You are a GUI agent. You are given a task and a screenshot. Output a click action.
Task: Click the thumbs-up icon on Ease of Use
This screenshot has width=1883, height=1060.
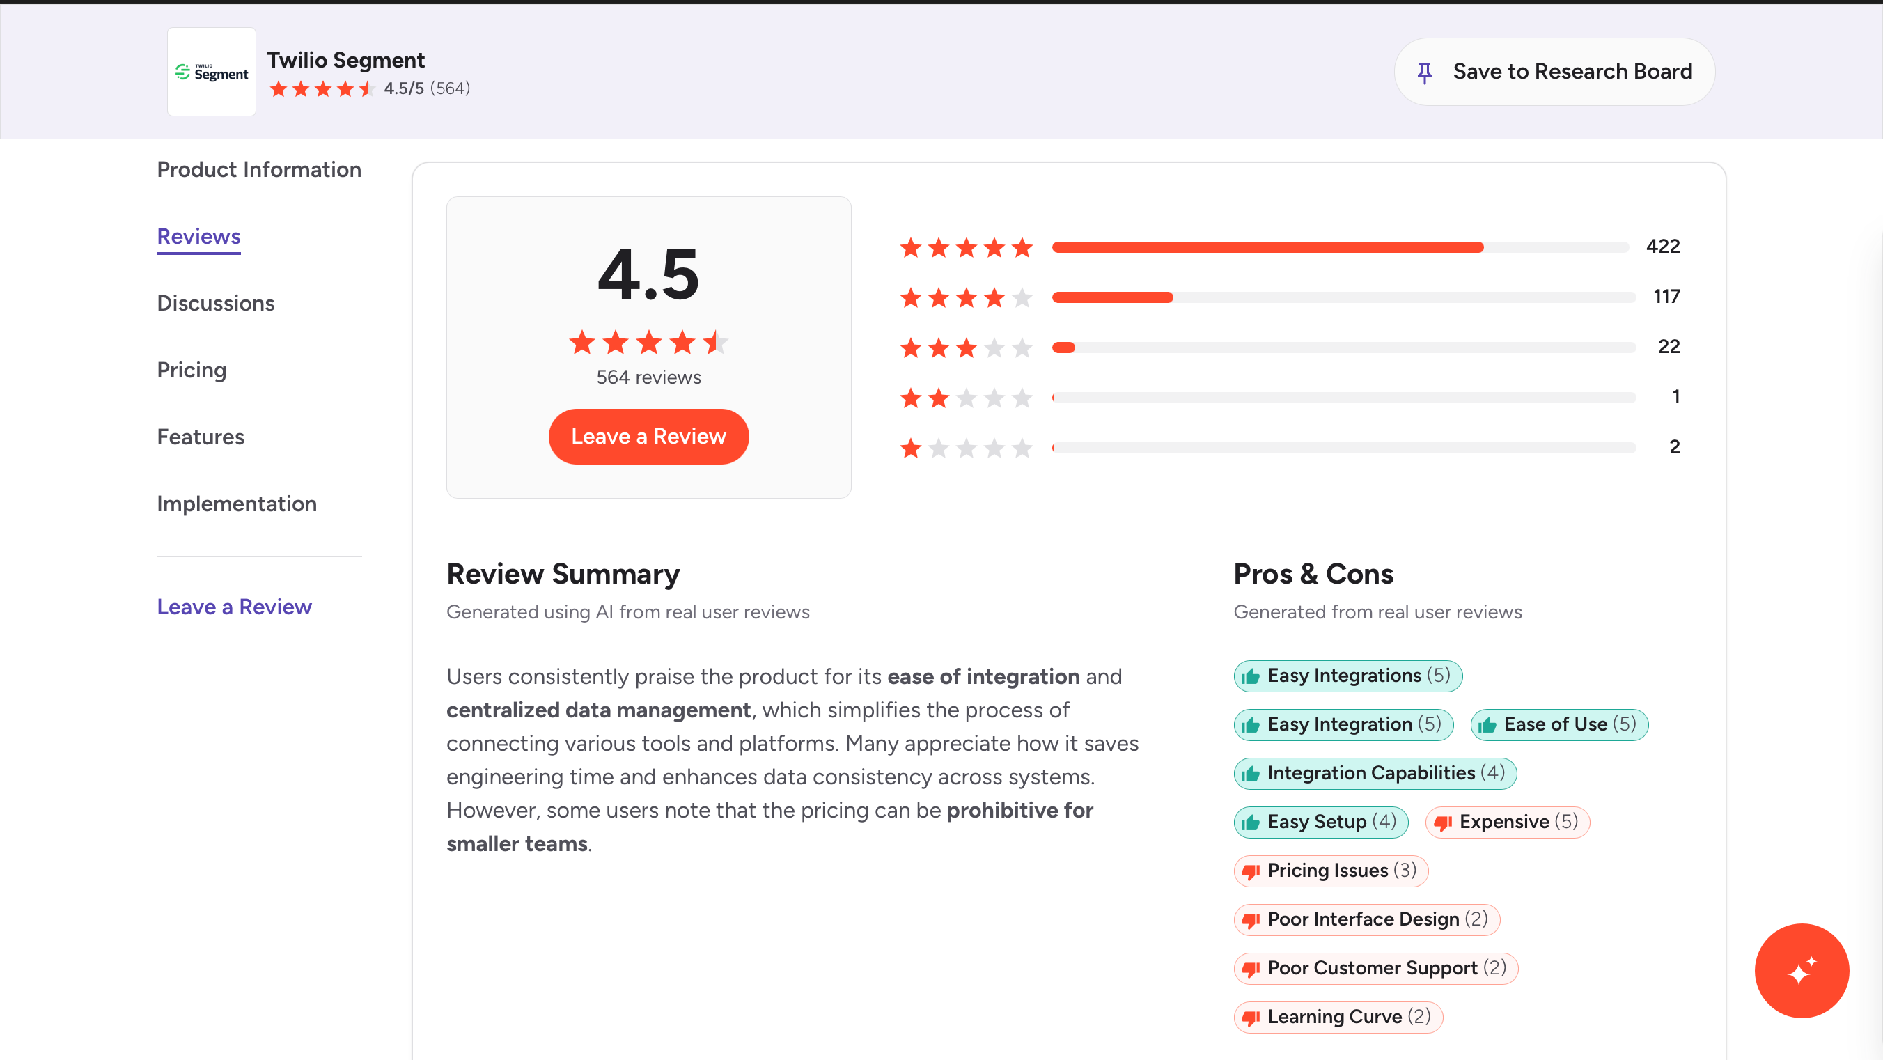click(1487, 724)
